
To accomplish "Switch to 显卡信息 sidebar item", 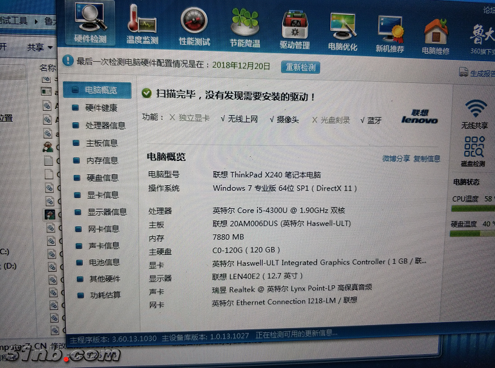I will [x=102, y=195].
